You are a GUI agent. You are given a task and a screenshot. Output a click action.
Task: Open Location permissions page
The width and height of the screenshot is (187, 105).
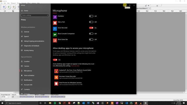click(x=27, y=62)
